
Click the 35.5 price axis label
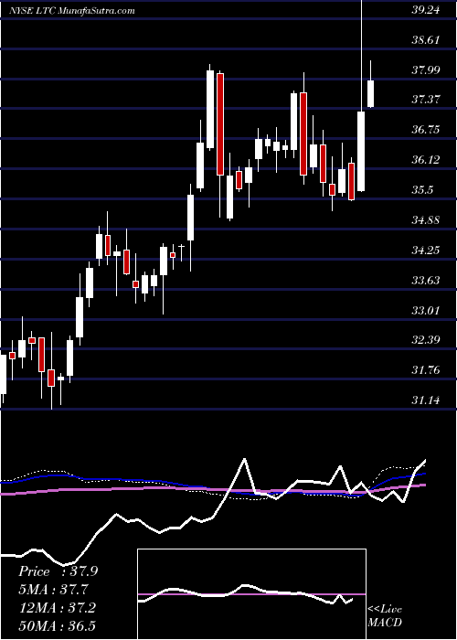422,190
